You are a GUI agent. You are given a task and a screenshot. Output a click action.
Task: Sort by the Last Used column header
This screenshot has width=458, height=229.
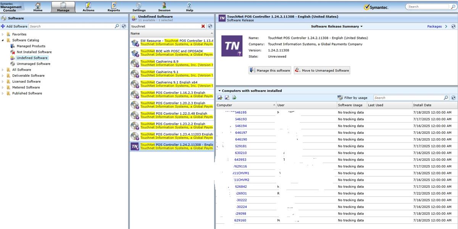point(389,105)
